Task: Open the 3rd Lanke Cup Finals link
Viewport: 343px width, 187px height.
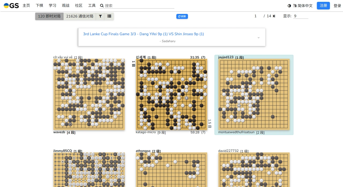Action: coord(143,34)
